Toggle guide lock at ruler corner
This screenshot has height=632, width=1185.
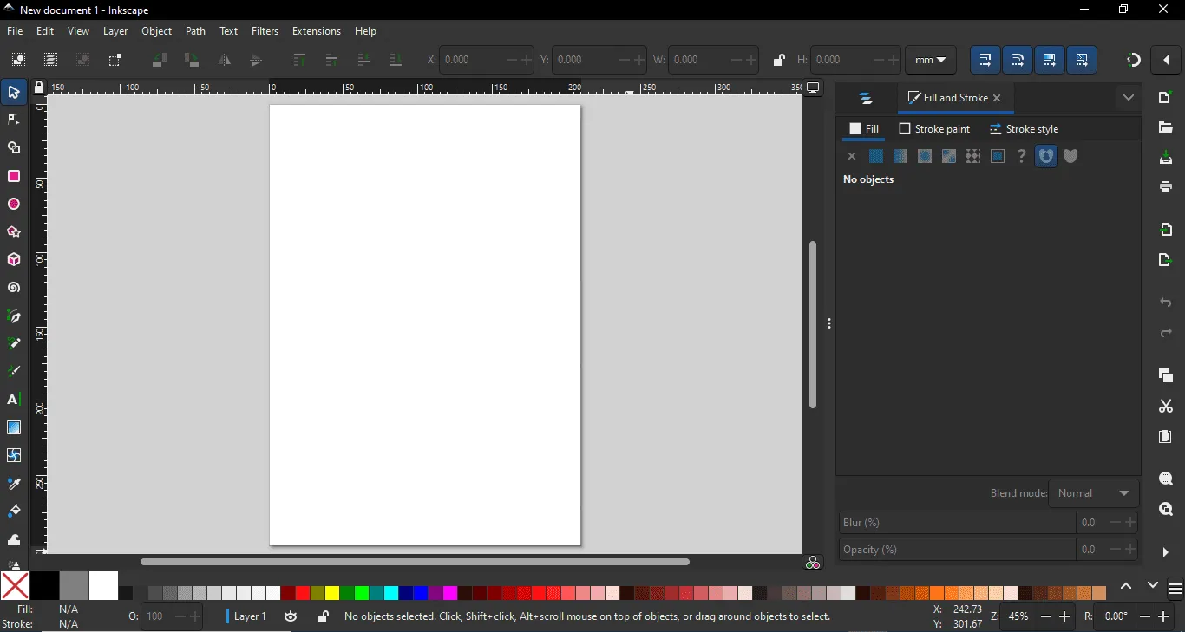pyautogui.click(x=38, y=88)
